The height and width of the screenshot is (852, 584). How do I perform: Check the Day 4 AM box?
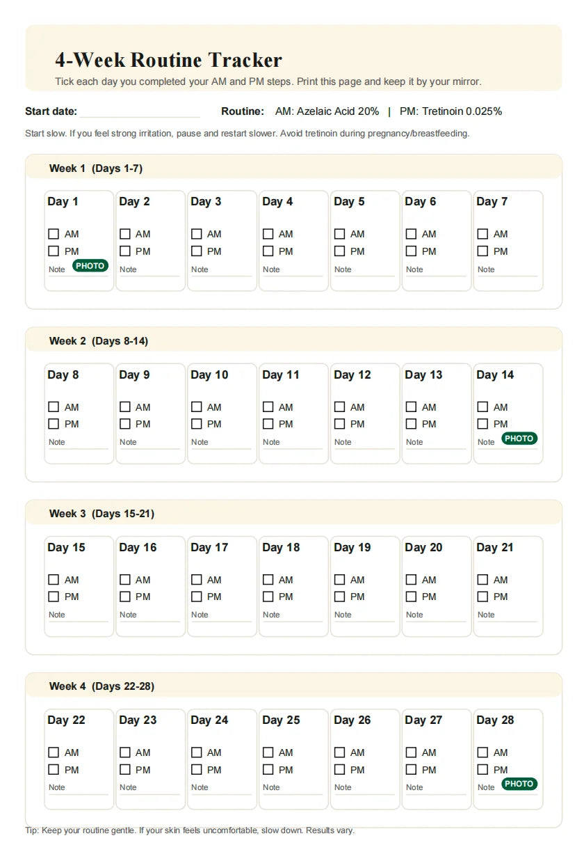point(268,234)
